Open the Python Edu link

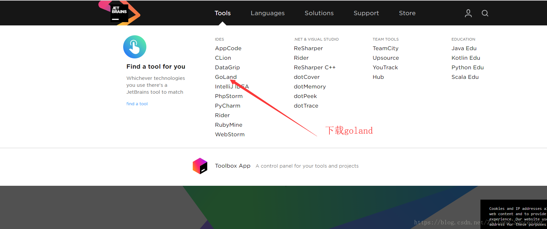pos(468,67)
